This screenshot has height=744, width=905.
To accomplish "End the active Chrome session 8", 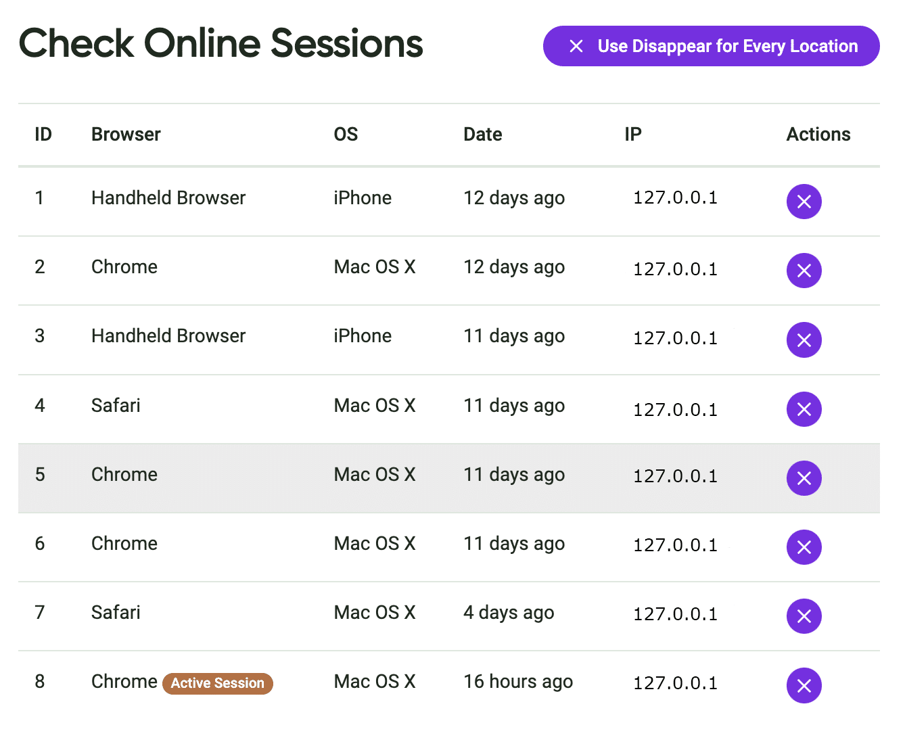I will [x=804, y=685].
